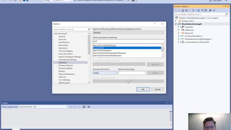Click the Solution Explorer Back navigation icon
The height and width of the screenshot is (130, 231).
tap(176, 10)
